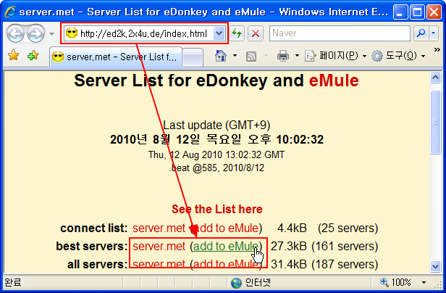Expand the Home button dropdown arrow
The height and width of the screenshot is (293, 446).
(235, 56)
